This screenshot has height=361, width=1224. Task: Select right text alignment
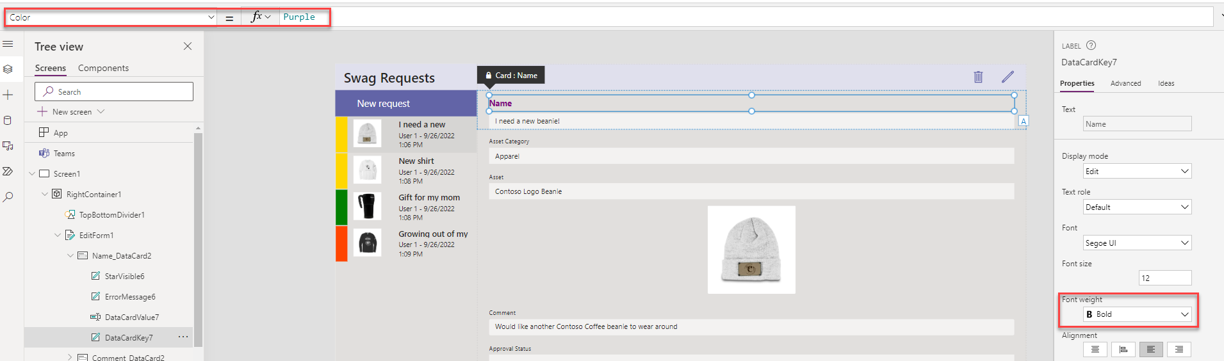pyautogui.click(x=1179, y=349)
